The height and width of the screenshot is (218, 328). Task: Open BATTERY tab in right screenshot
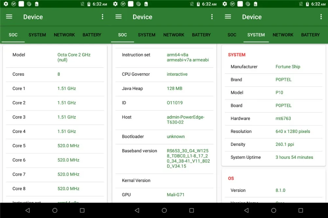coord(310,35)
